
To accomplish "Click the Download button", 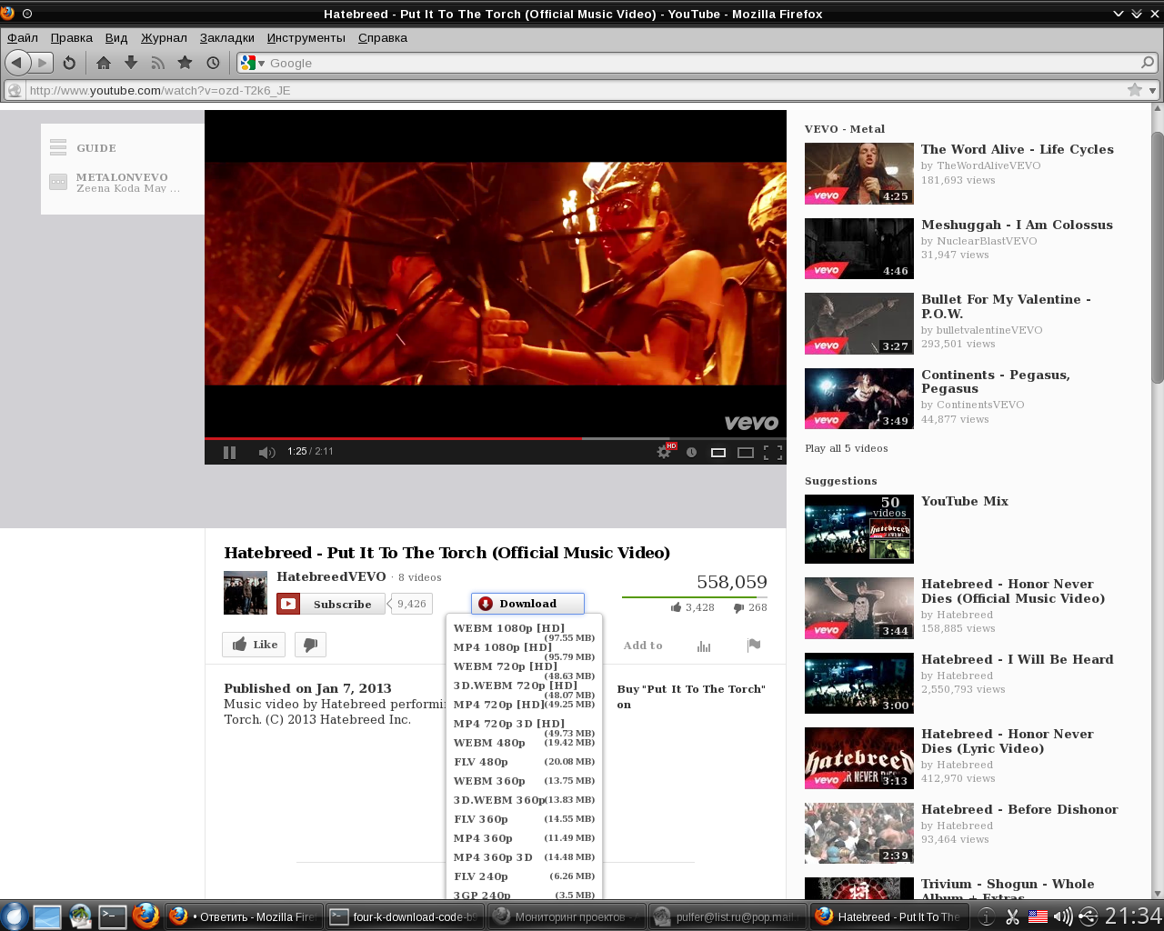I will click(527, 604).
